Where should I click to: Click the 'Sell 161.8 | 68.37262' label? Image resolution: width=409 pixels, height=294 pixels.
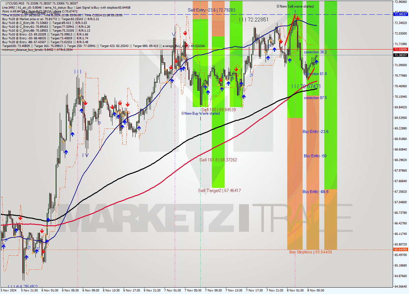pos(218,160)
